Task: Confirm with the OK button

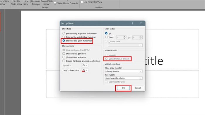Action: pos(123,88)
